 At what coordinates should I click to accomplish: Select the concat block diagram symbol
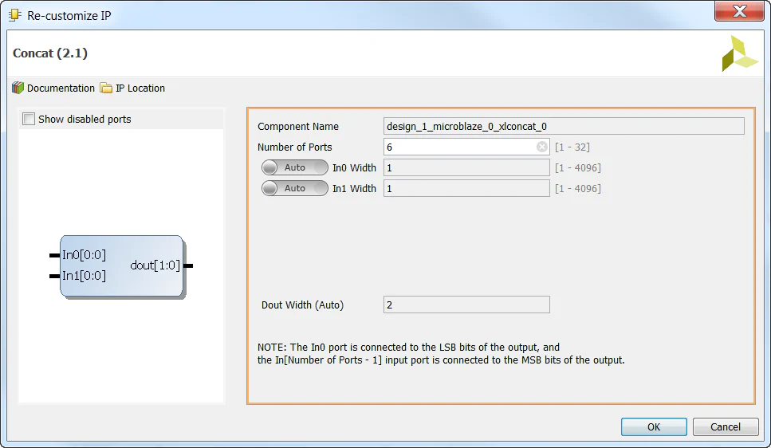tap(121, 266)
